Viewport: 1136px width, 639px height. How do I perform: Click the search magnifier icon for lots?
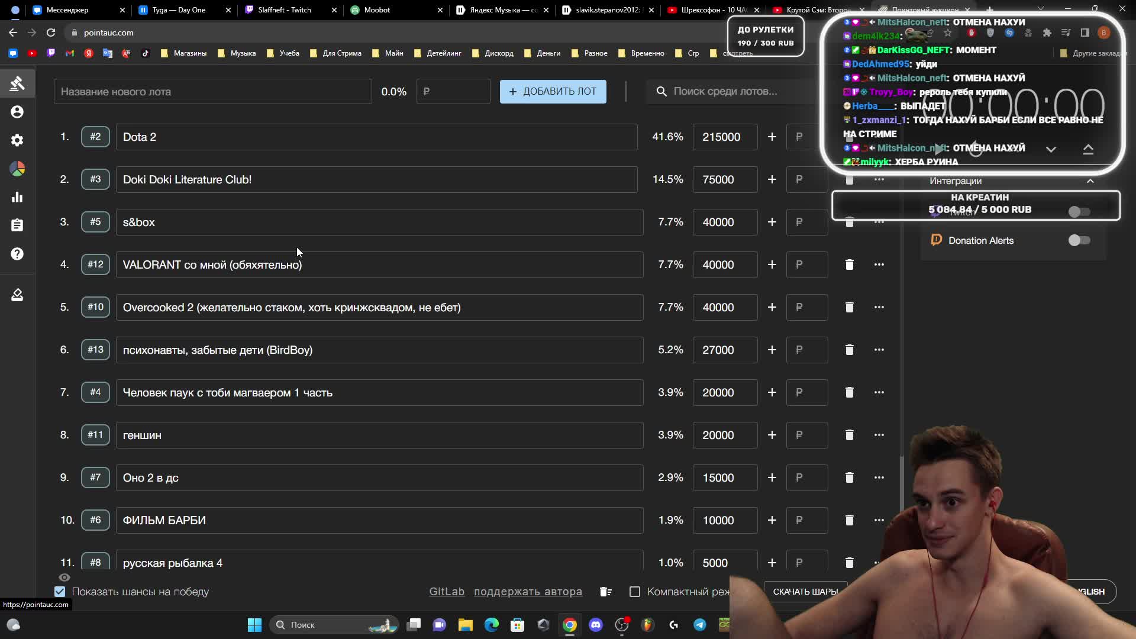(661, 91)
